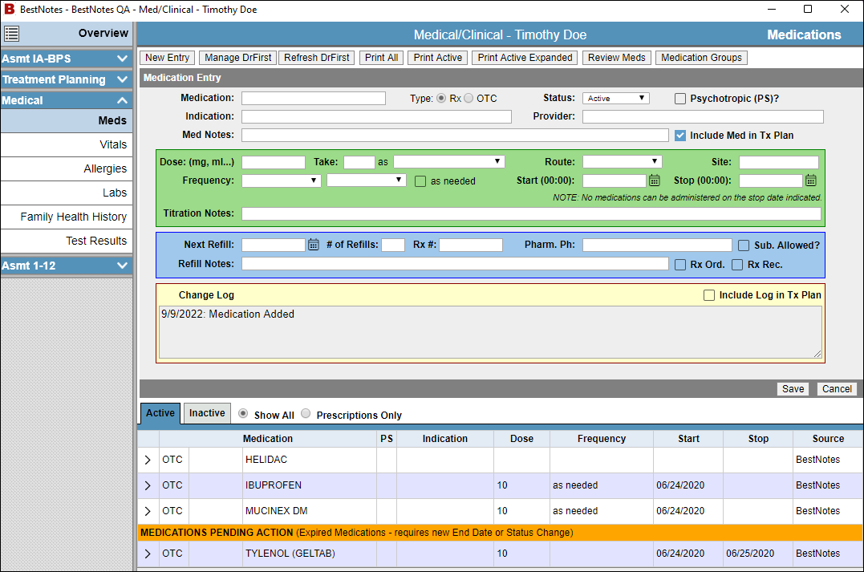The width and height of the screenshot is (864, 572).
Task: Open Meds in the Medical menu
Action: click(67, 120)
